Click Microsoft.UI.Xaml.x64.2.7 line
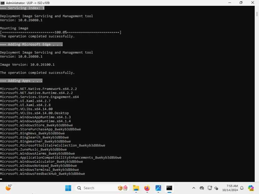 25,101
